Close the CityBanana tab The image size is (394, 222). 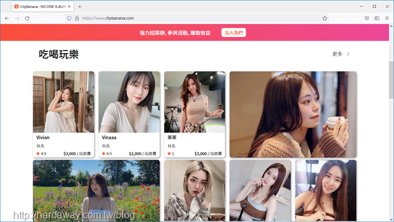(70, 7)
